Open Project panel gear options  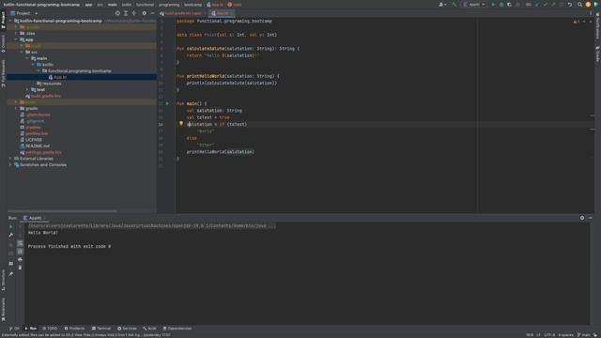click(144, 13)
